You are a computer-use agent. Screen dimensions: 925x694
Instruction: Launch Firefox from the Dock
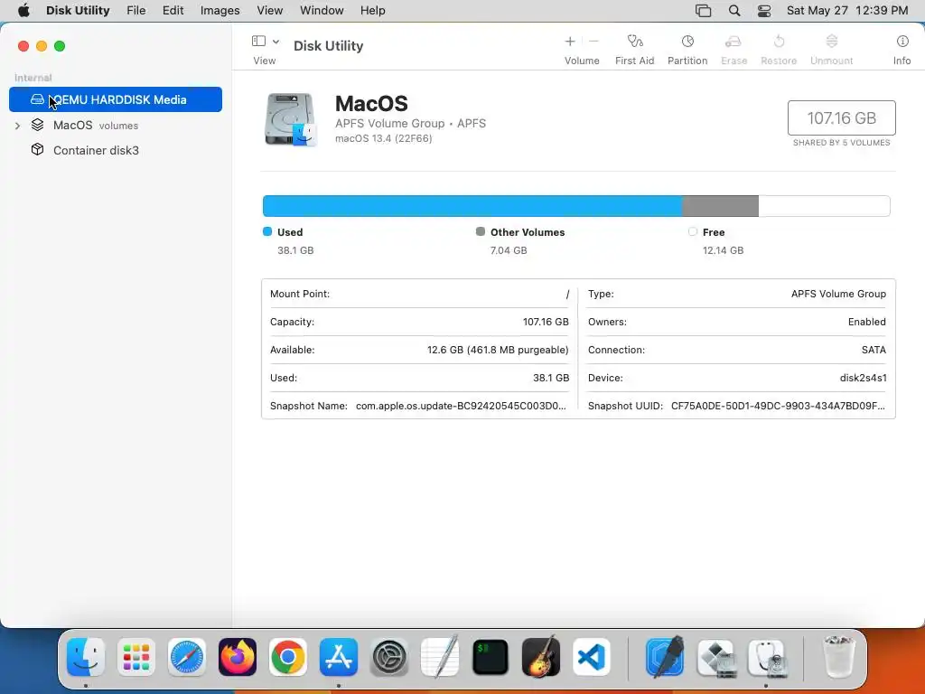click(x=238, y=657)
